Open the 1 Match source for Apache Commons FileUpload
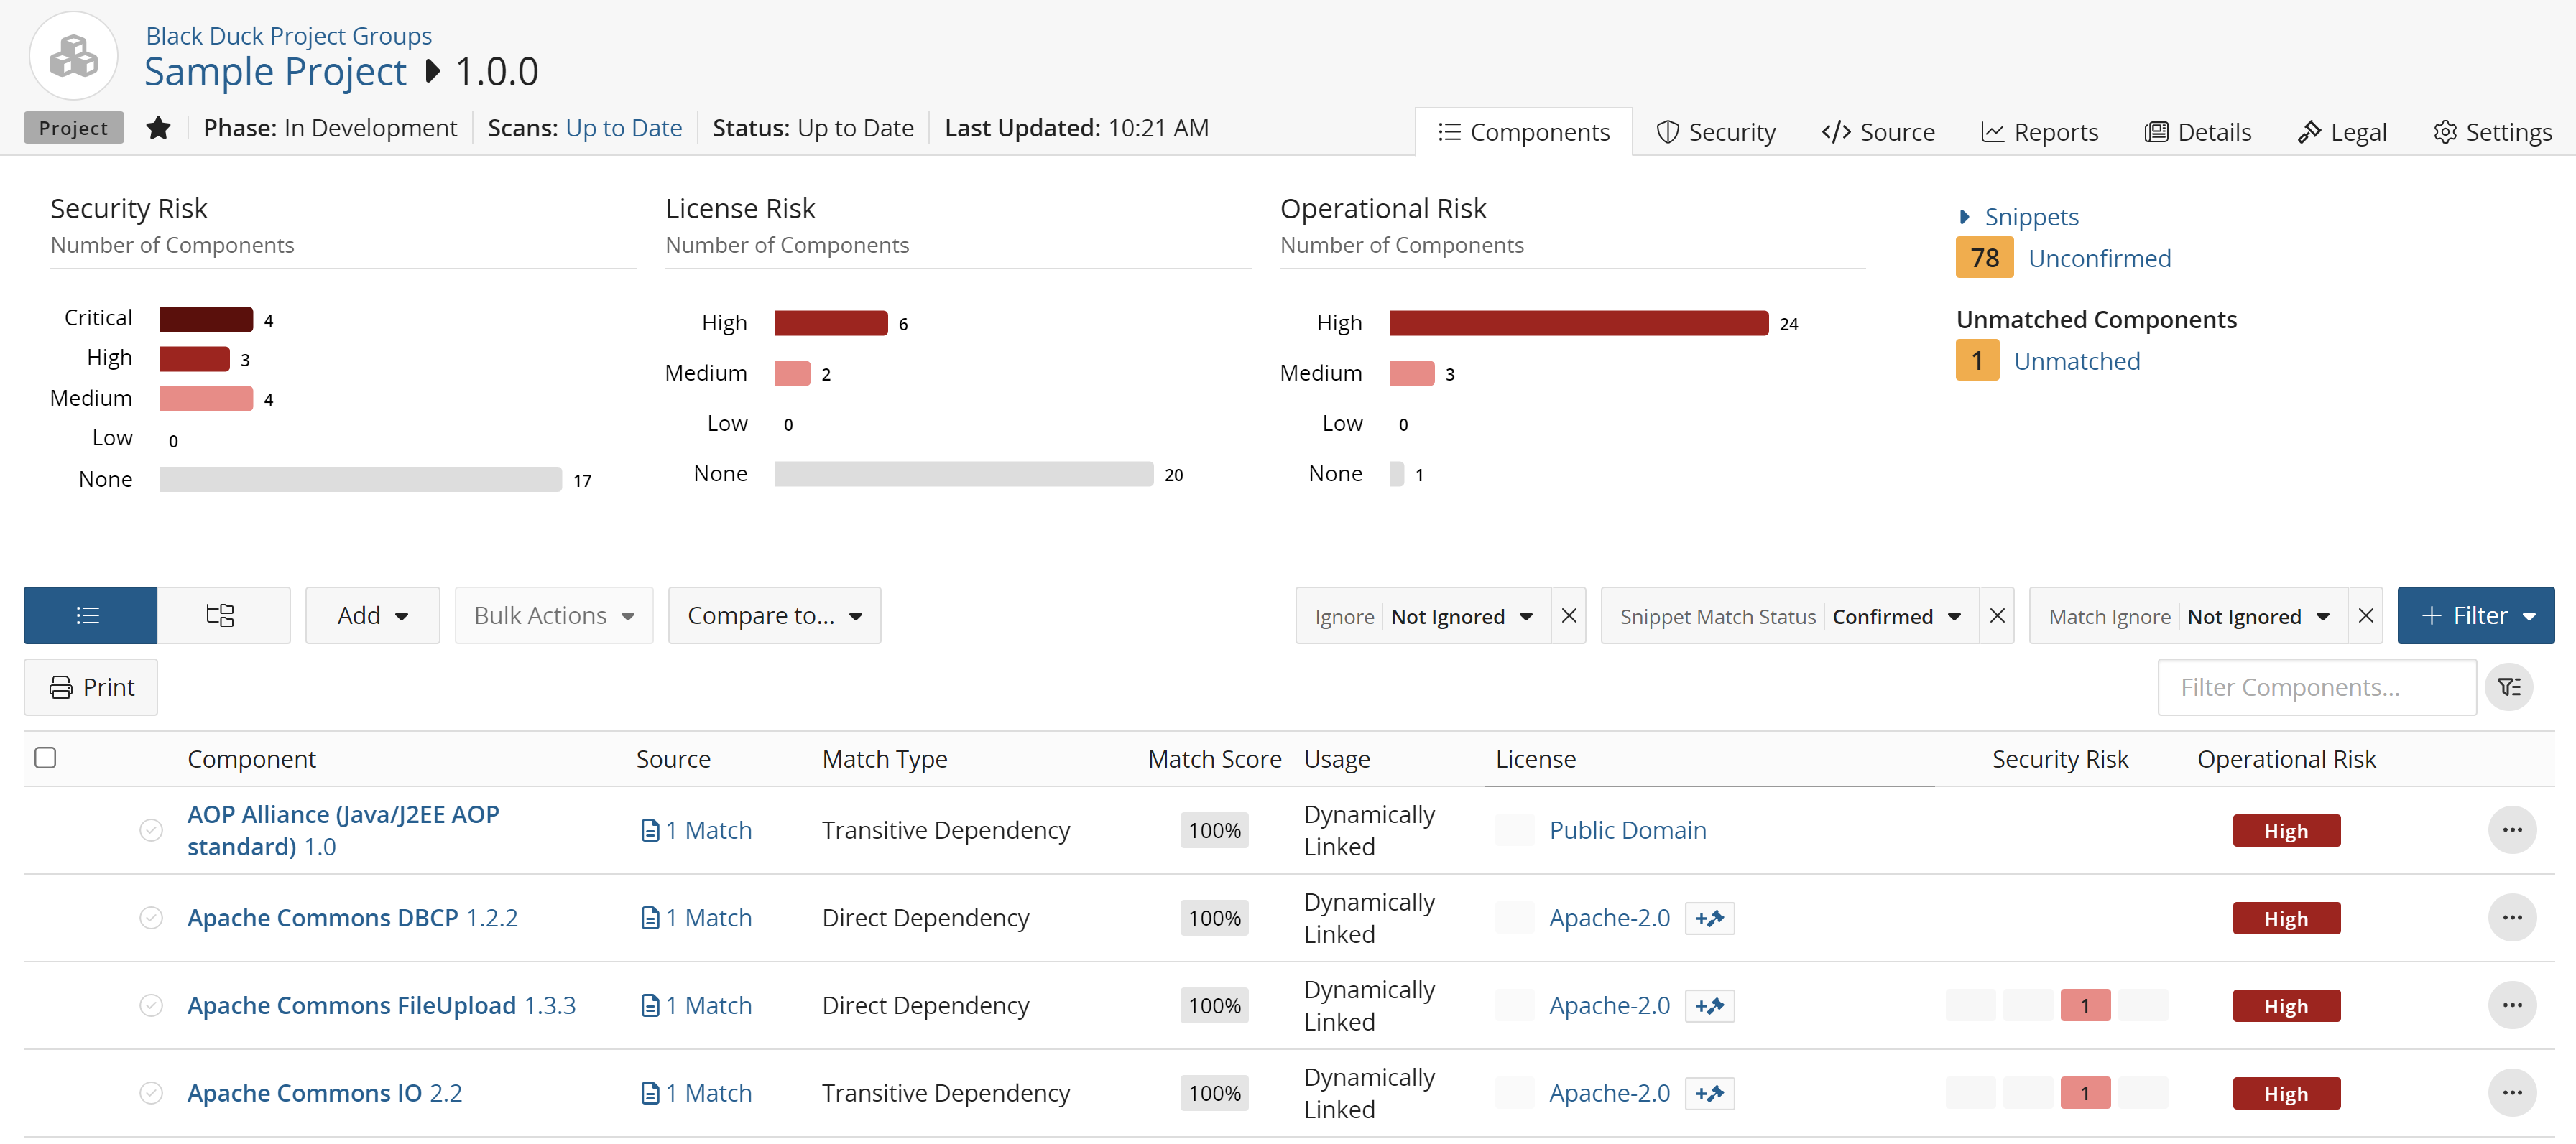 (696, 1006)
